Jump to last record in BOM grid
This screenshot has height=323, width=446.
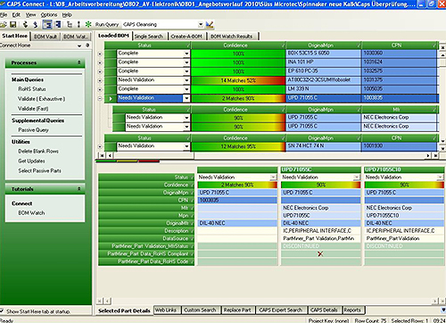tap(435, 155)
